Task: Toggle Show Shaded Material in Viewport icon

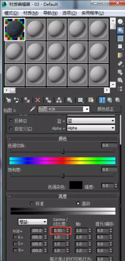Action: (91, 100)
